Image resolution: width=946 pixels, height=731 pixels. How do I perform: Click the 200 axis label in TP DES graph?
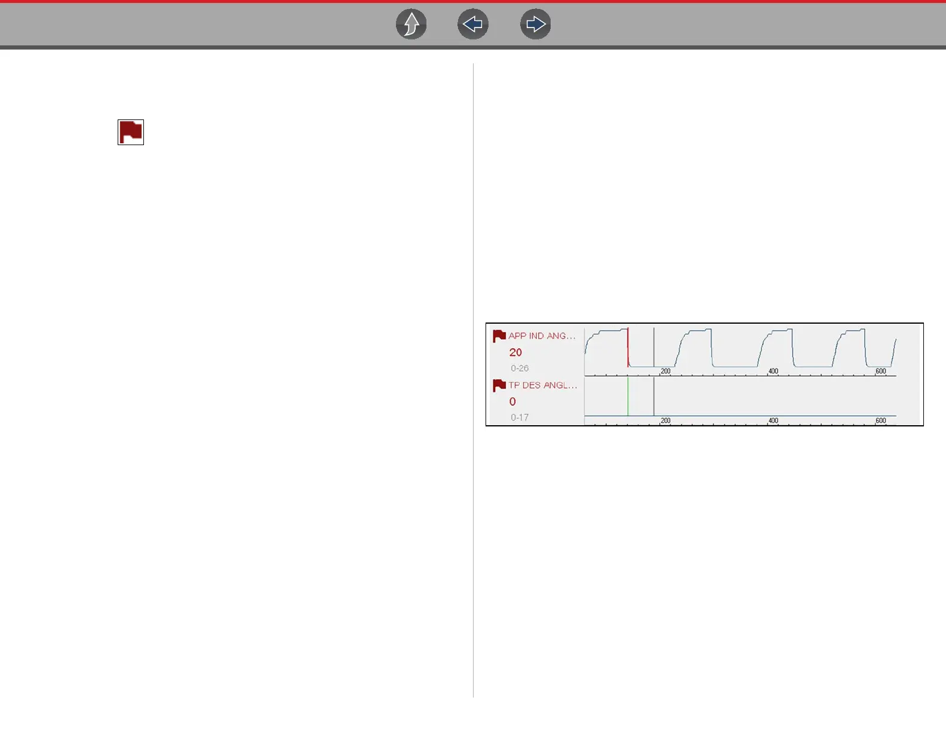pyautogui.click(x=665, y=421)
